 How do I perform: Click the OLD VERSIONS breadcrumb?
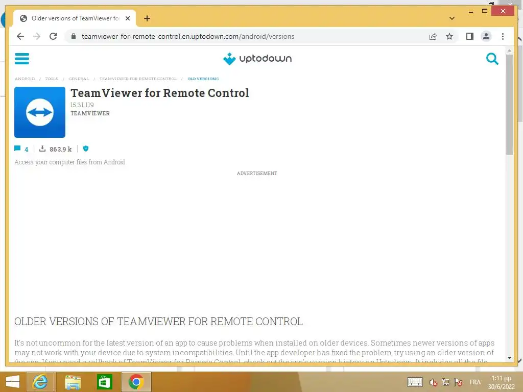(203, 79)
